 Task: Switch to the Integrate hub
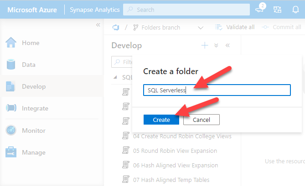pyautogui.click(x=35, y=109)
